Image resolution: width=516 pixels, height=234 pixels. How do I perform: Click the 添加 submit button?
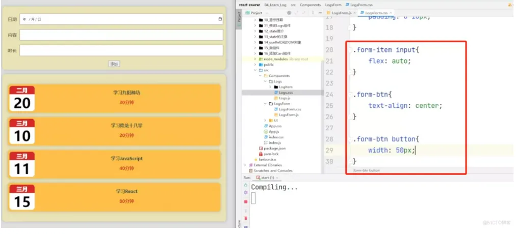[x=114, y=64]
